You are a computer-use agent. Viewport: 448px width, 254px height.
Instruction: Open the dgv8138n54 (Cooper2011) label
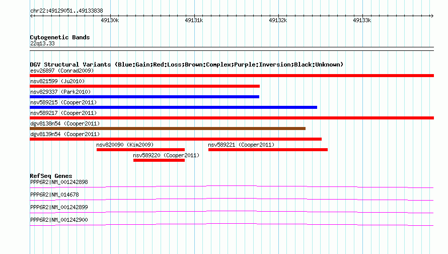click(65, 123)
